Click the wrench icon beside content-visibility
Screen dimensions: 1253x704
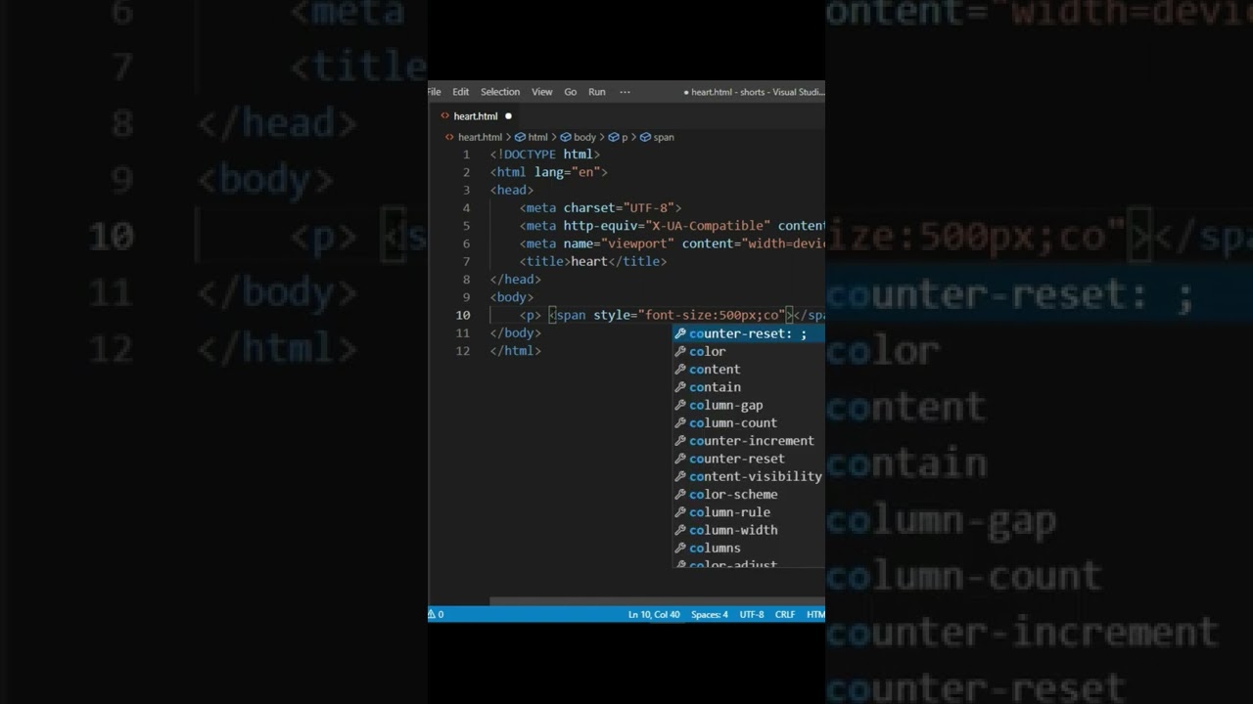(x=680, y=476)
